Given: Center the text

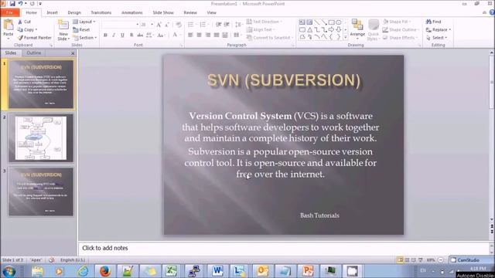Looking at the screenshot, I should [x=199, y=35].
